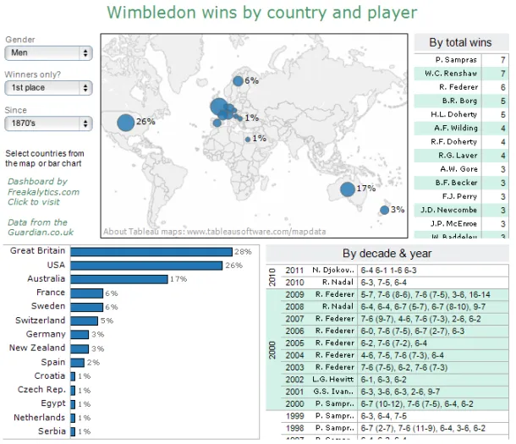Select the Egypt 1% bubble on map
The height and width of the screenshot is (444, 516).
[x=248, y=140]
